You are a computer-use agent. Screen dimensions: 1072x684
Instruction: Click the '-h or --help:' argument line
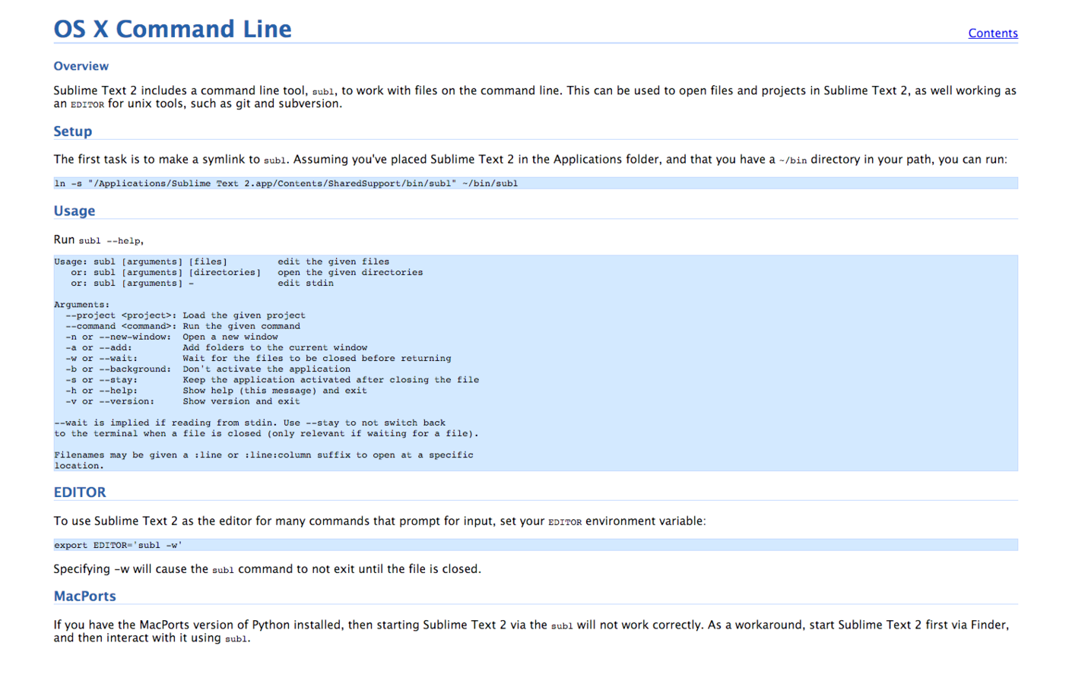(x=217, y=390)
